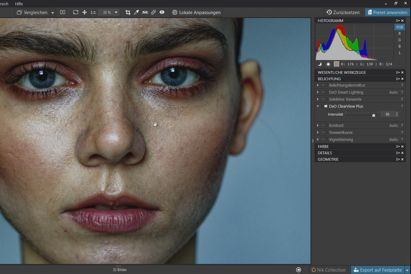Open help for Kontrast
This screenshot has height=274, width=411.
[x=402, y=126]
